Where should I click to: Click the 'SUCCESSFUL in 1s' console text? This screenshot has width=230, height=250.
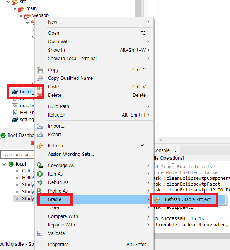pyautogui.click(x=182, y=219)
